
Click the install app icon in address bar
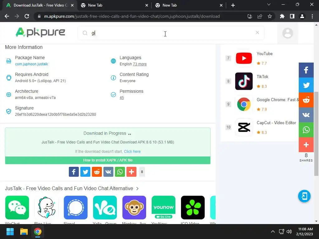pos(250,16)
